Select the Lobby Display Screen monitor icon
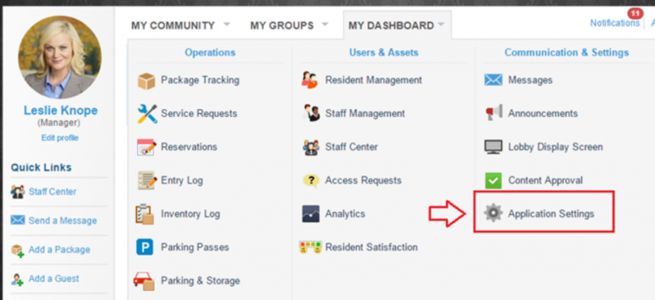The image size is (655, 300). click(493, 147)
